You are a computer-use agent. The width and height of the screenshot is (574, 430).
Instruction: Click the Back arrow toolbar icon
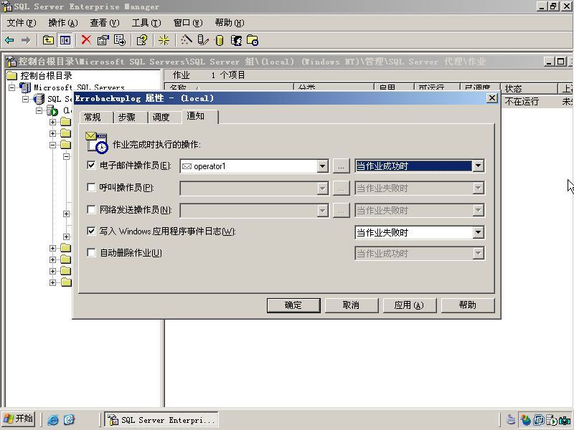pos(10,40)
